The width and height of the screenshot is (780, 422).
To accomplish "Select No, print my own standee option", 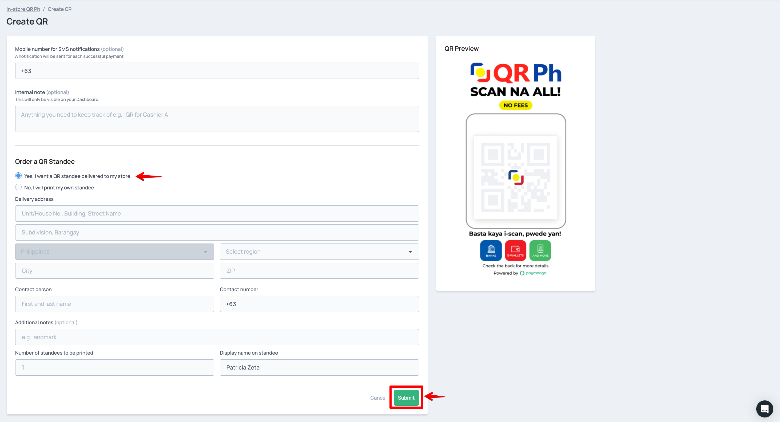I will click(18, 187).
